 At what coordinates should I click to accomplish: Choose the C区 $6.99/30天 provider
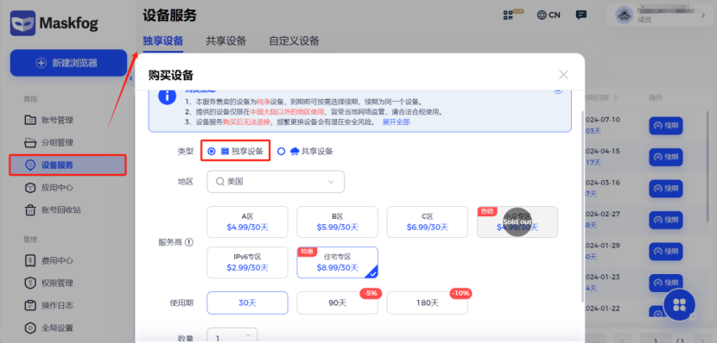[428, 221]
